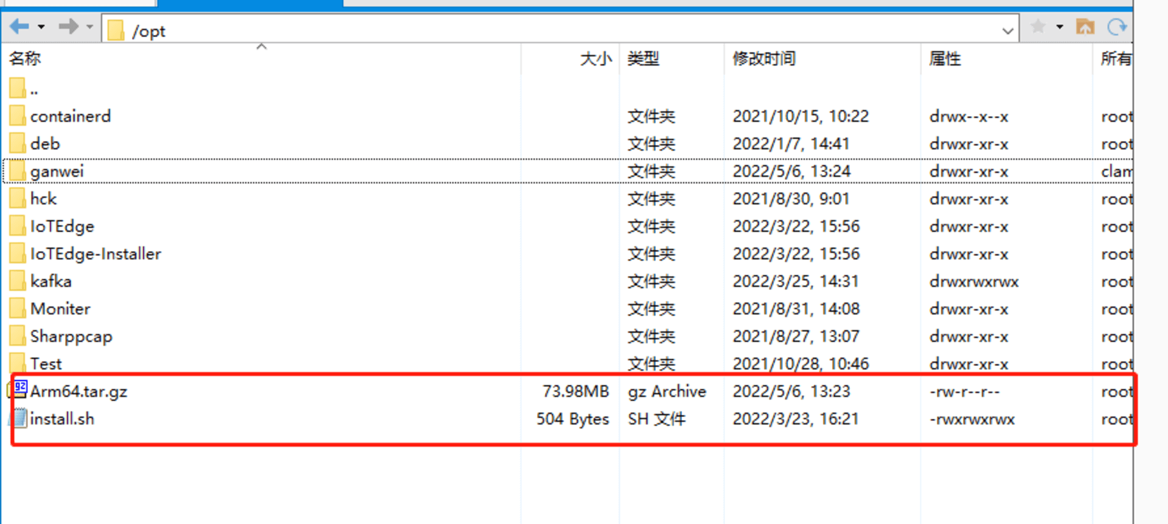The height and width of the screenshot is (524, 1168).
Task: Click the '..' parent directory entry text
Action: (x=34, y=92)
